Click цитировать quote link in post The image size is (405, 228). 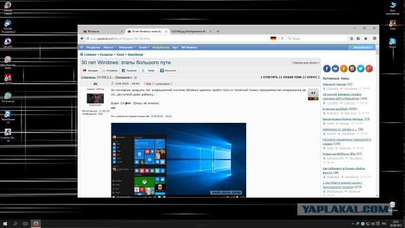(x=163, y=84)
